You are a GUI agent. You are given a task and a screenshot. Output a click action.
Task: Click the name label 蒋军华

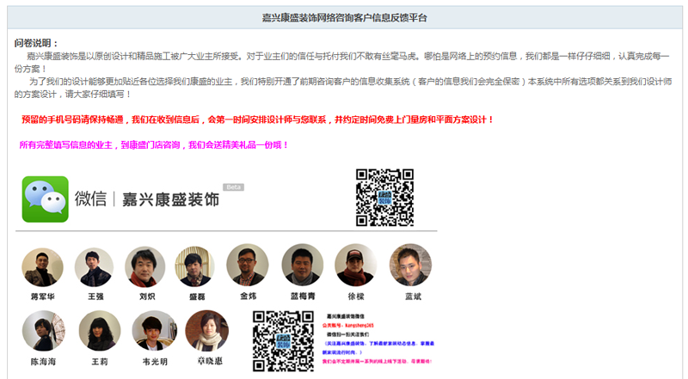pos(42,296)
